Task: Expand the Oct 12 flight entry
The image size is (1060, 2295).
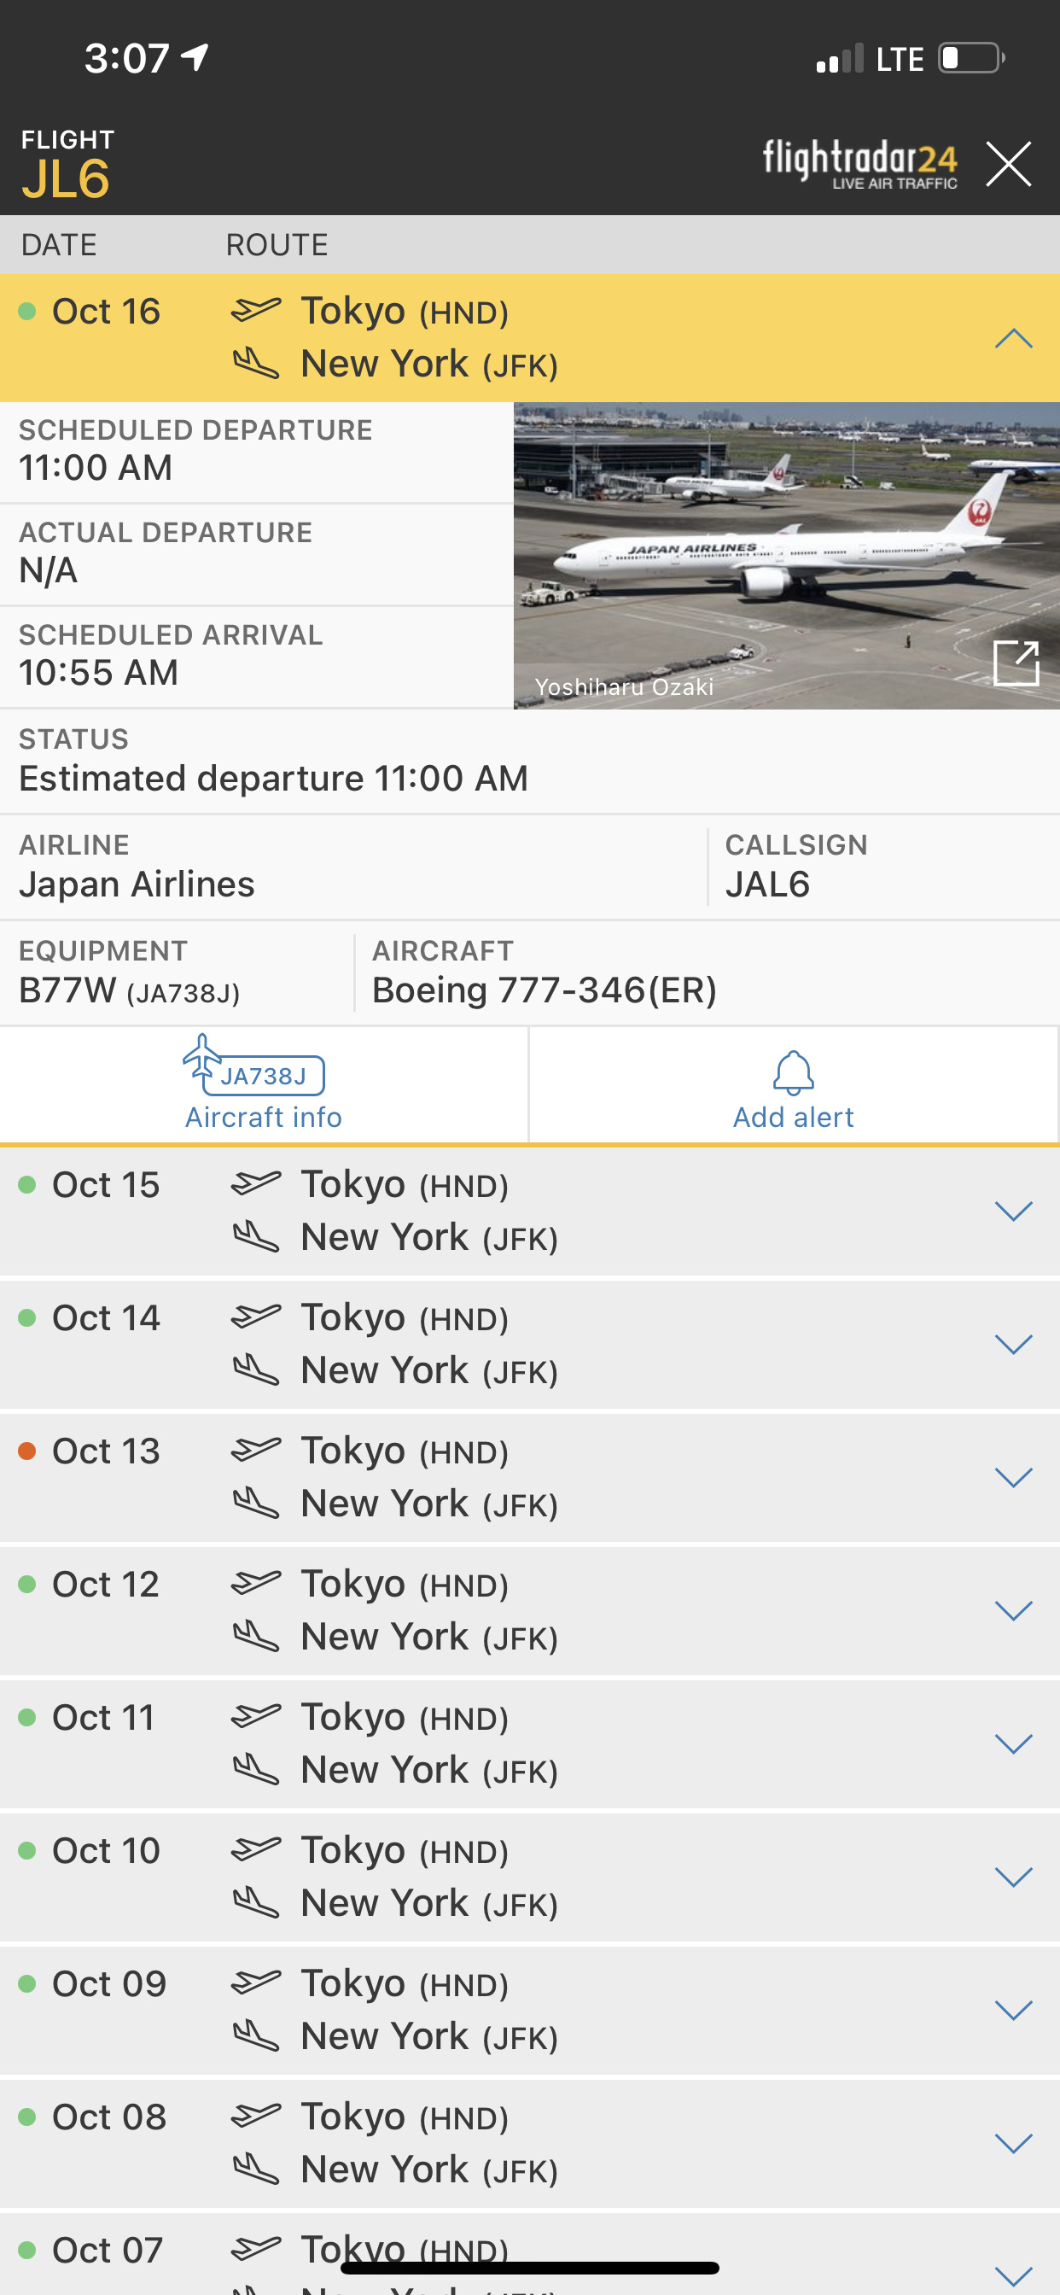Action: coord(1013,1611)
